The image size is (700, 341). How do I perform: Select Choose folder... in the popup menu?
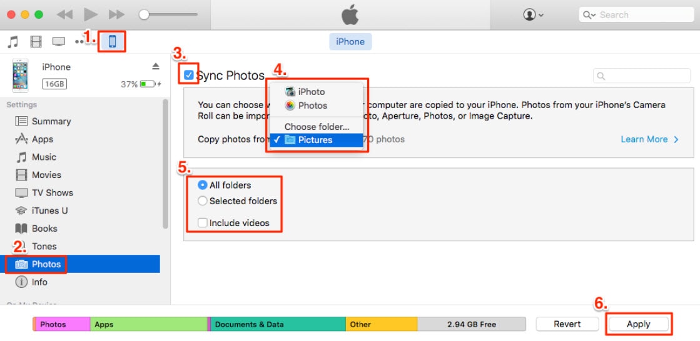317,127
